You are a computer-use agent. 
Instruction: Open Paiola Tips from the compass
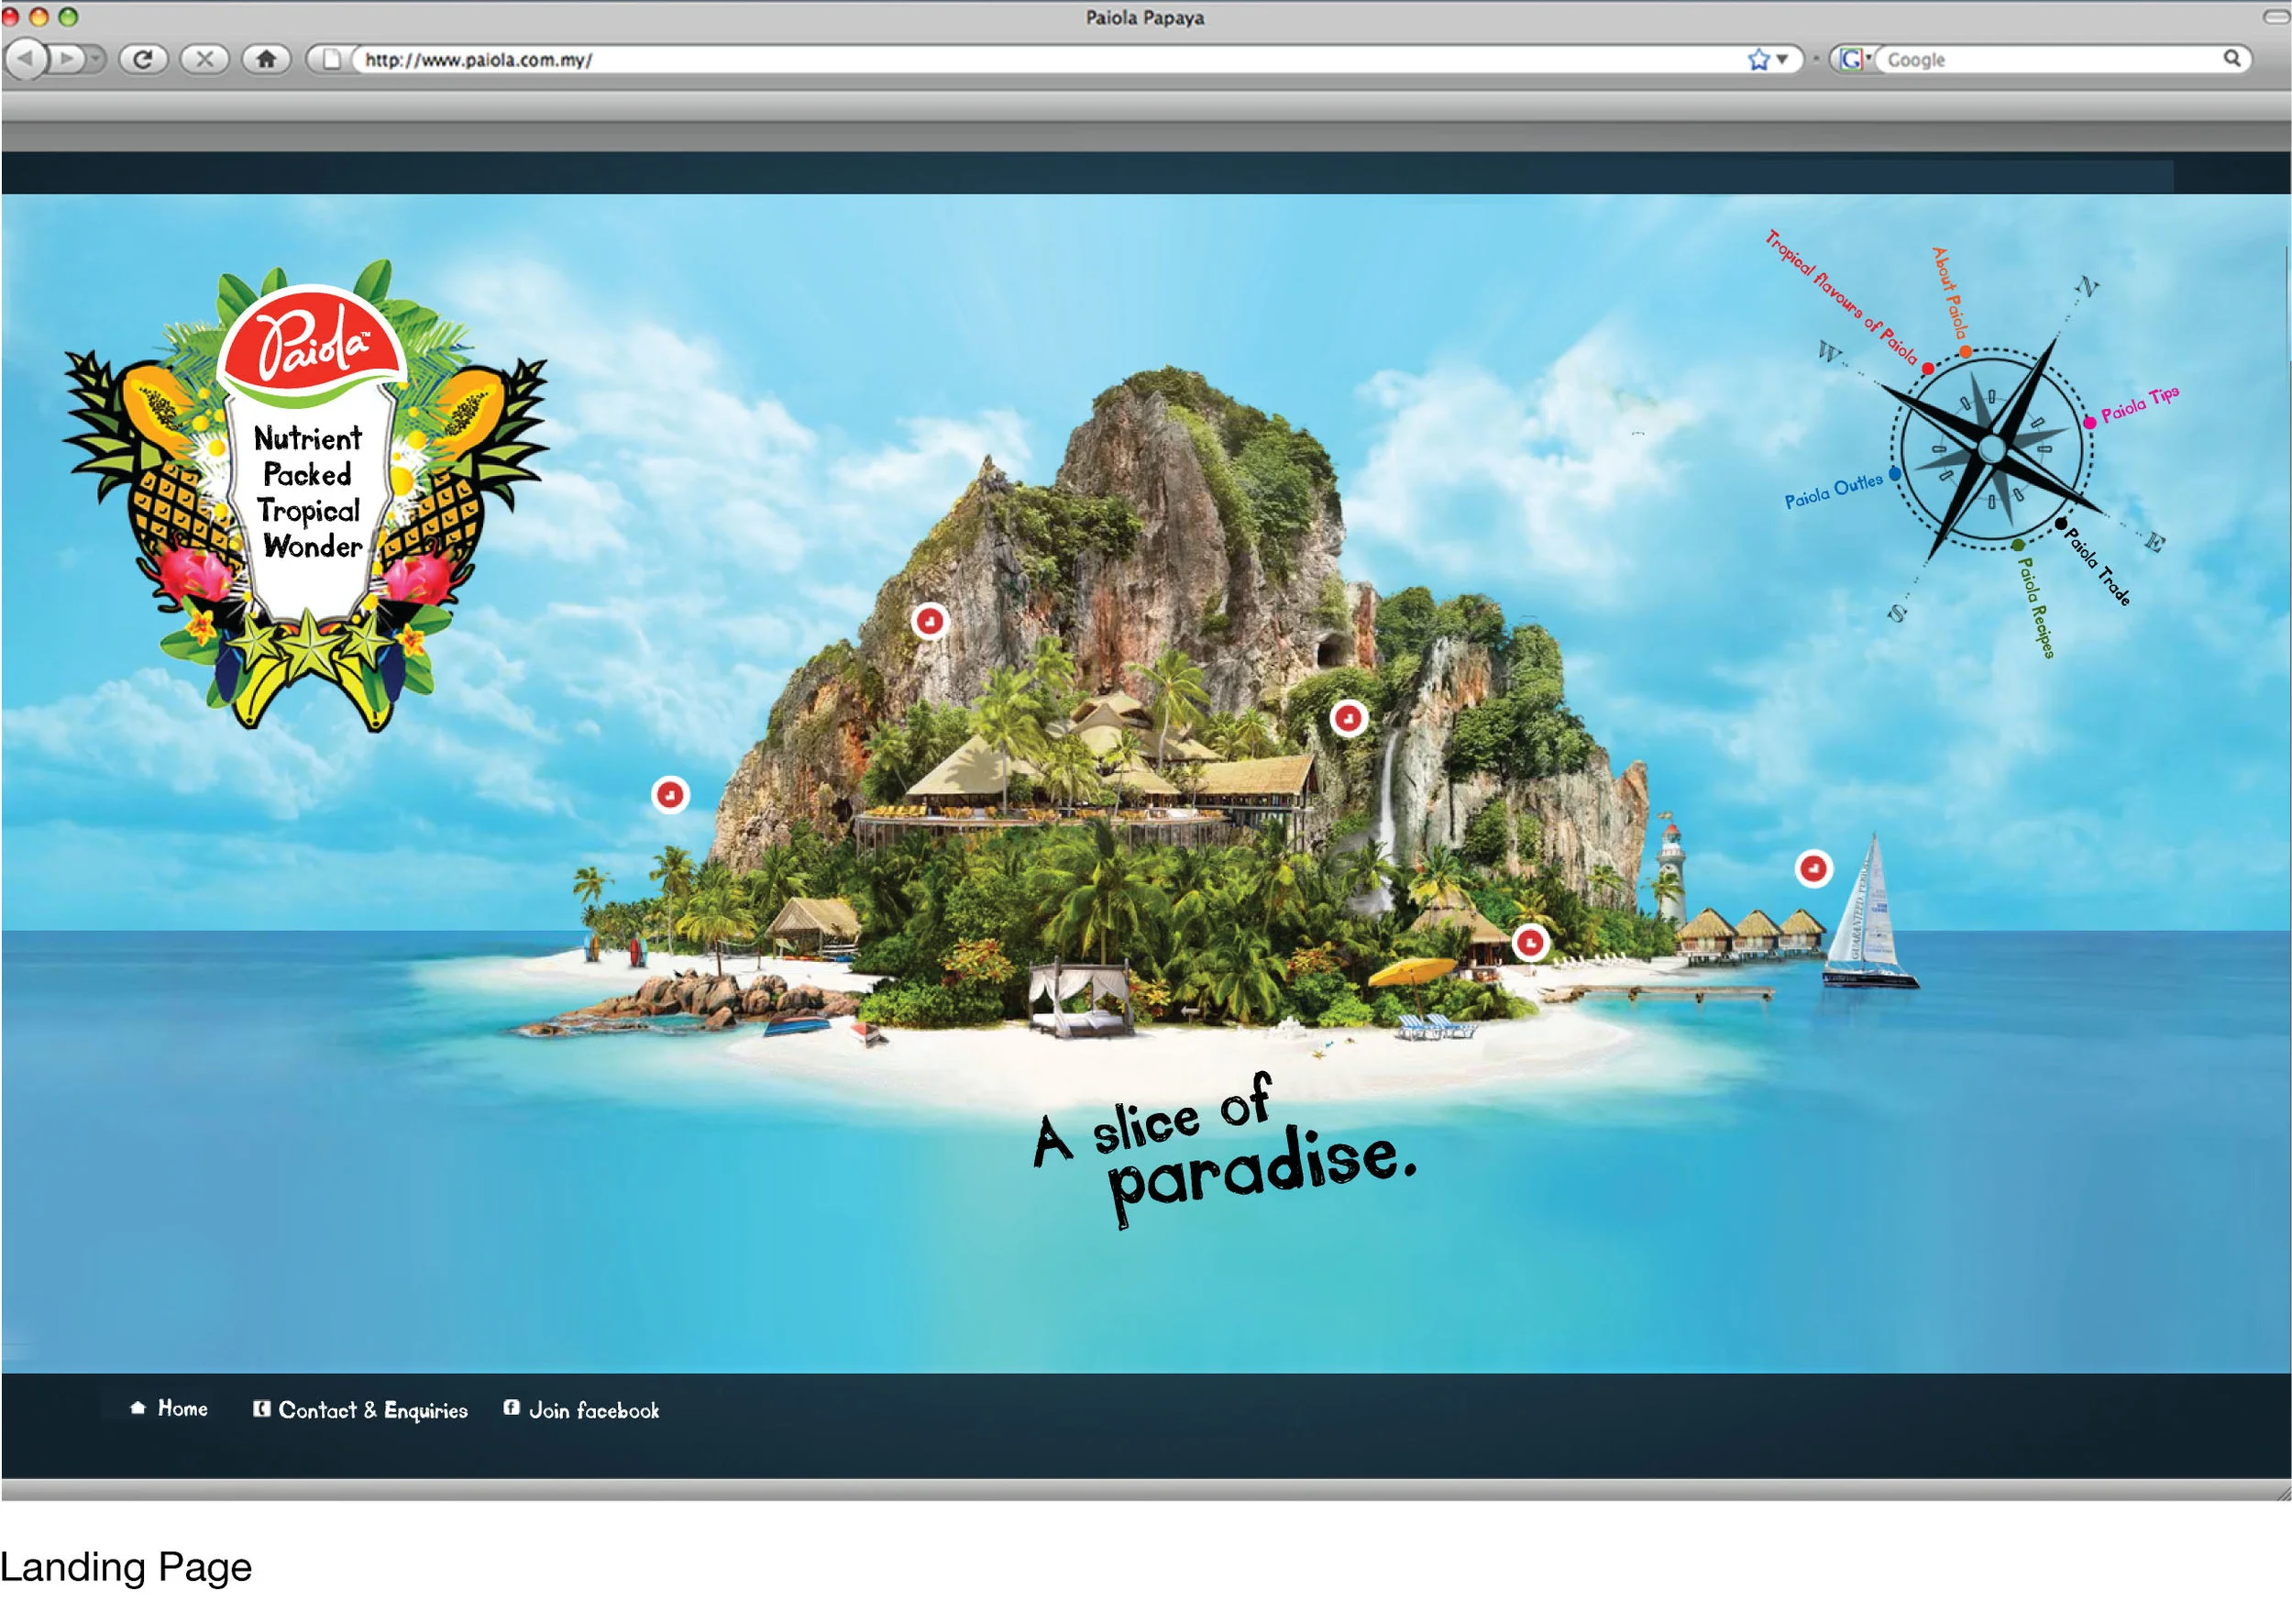click(x=2139, y=404)
